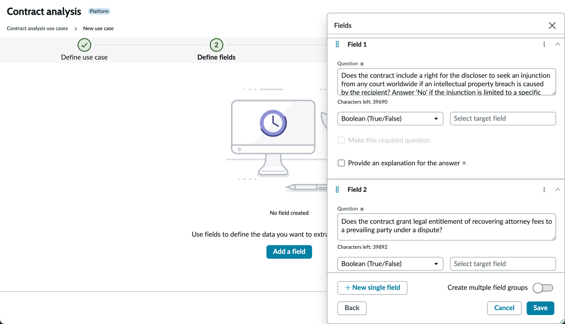Image resolution: width=565 pixels, height=324 pixels.
Task: Click the Characters left: 39690 text
Action: (x=362, y=102)
